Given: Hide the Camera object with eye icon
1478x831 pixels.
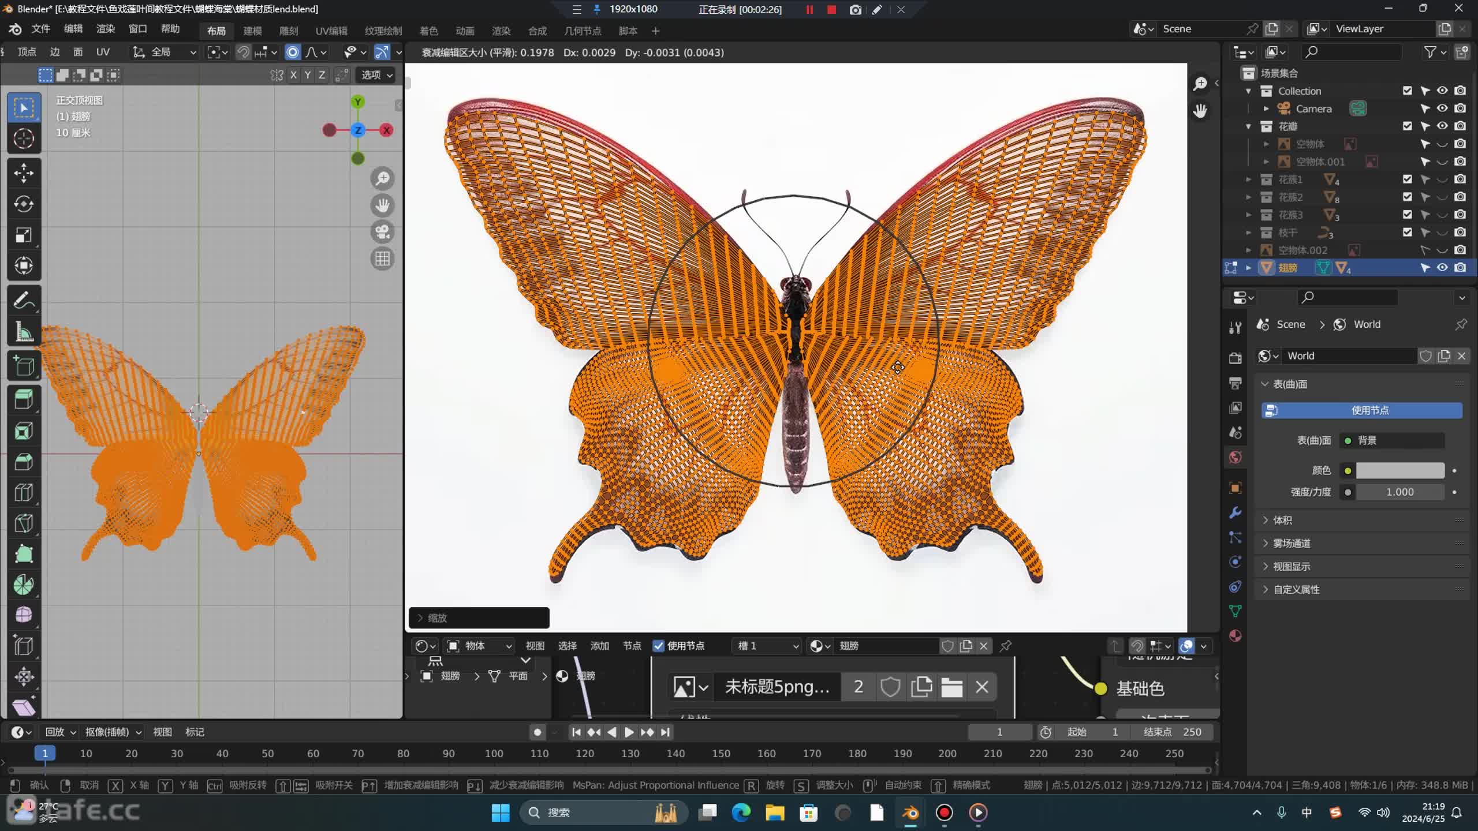Looking at the screenshot, I should (x=1442, y=108).
